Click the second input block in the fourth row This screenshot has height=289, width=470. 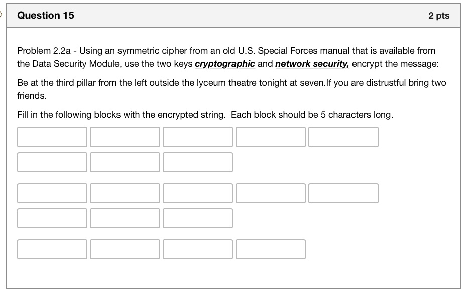pyautogui.click(x=125, y=218)
